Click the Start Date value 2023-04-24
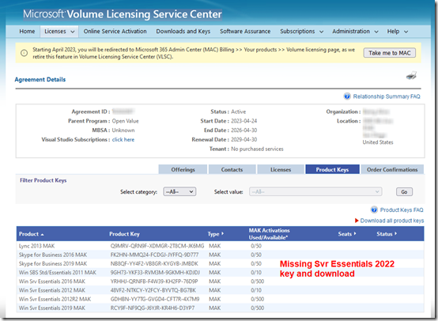438x321 pixels. [x=244, y=121]
